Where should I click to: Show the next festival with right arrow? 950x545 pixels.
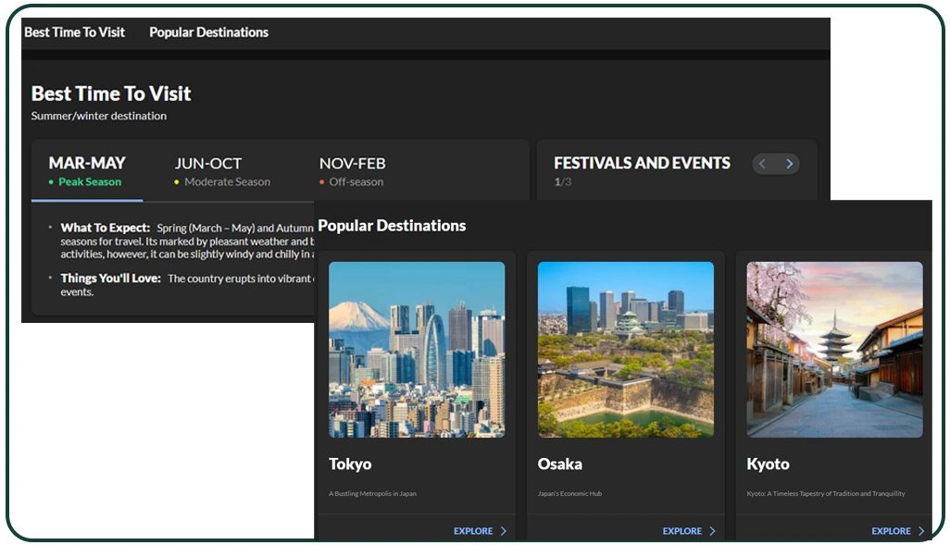pyautogui.click(x=789, y=164)
